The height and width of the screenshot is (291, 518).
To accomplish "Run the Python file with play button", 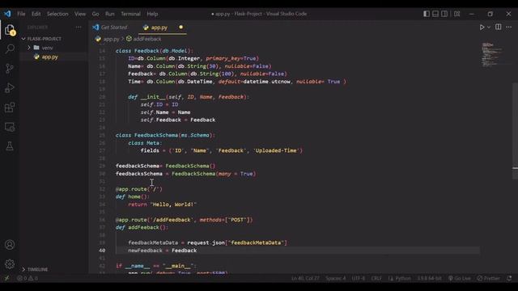I will click(482, 27).
